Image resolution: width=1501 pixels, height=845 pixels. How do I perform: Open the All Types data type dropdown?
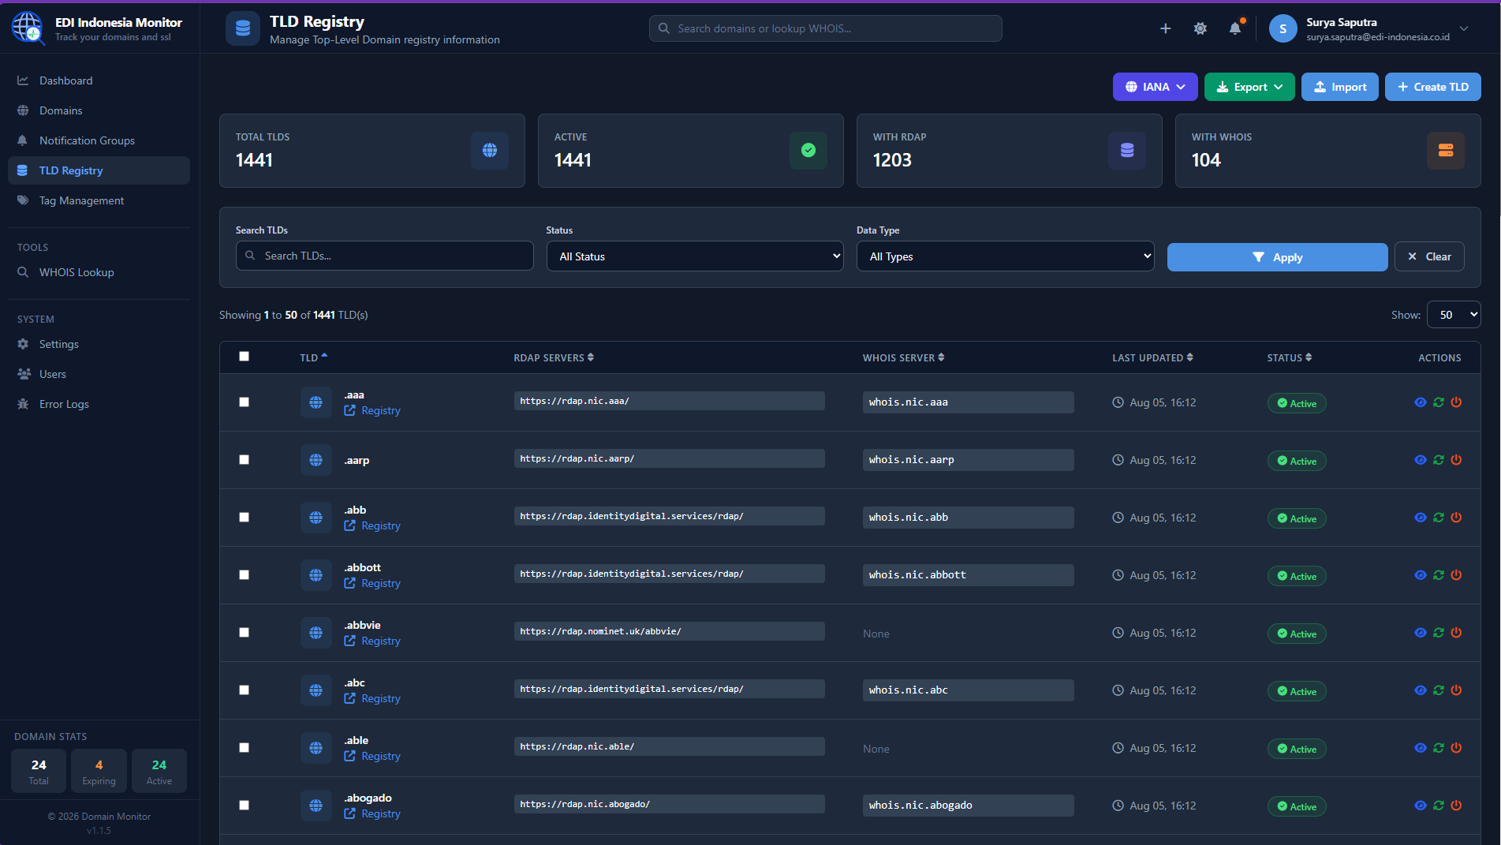pos(1005,256)
